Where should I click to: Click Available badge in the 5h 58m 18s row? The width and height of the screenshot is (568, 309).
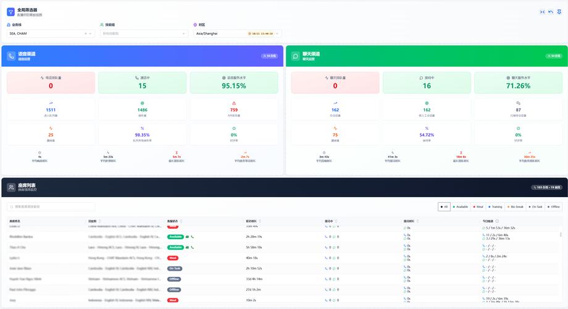tap(175, 247)
